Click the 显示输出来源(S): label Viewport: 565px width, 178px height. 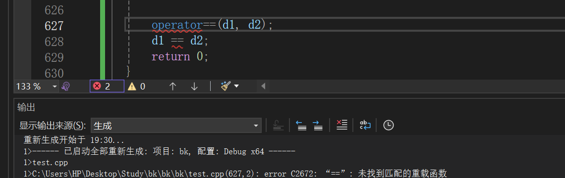(53, 126)
